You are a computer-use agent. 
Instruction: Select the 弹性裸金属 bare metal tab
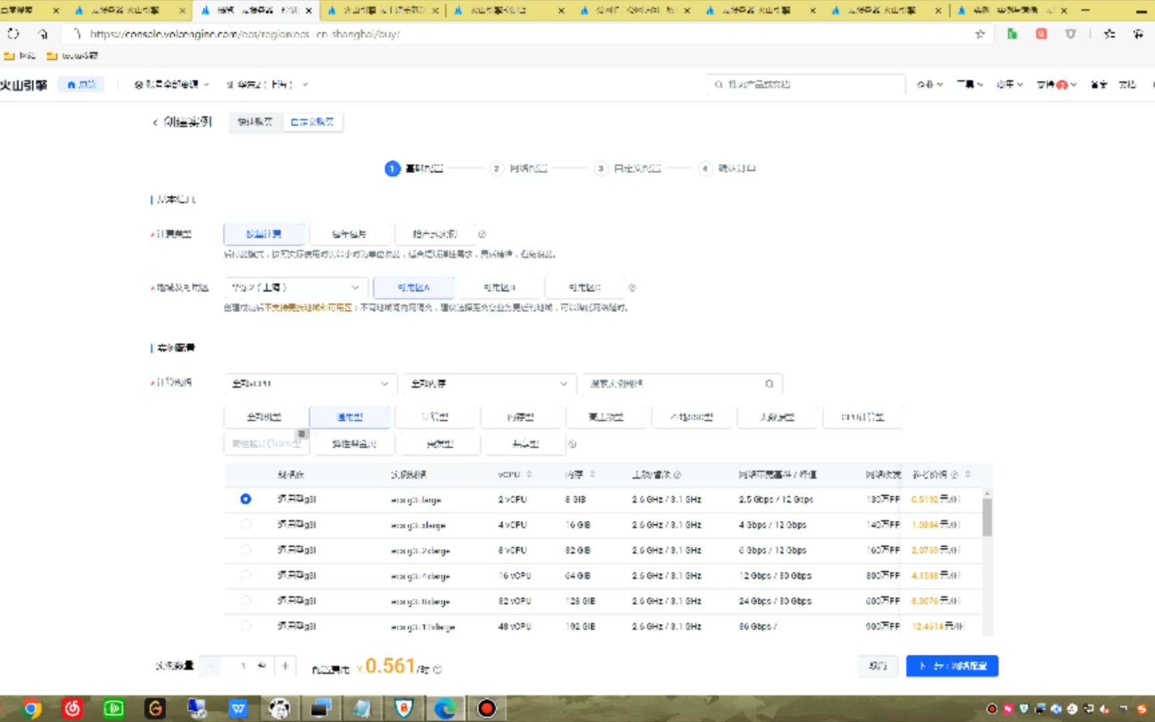coord(354,444)
